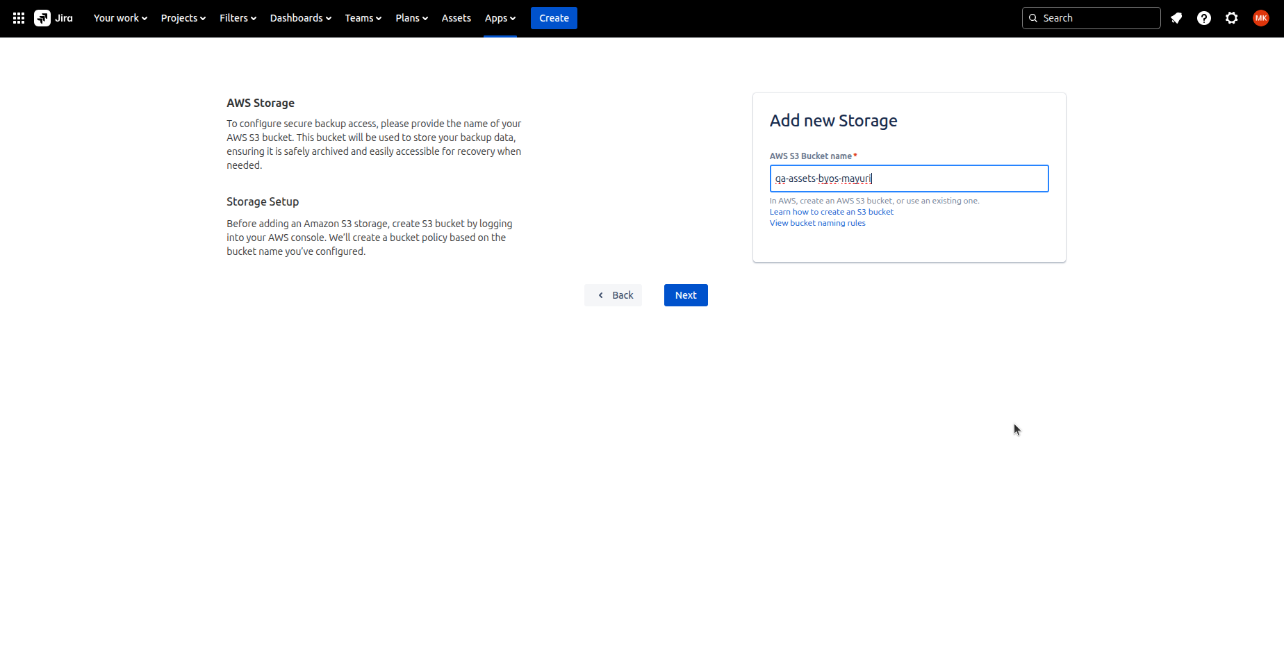1284x662 pixels.
Task: Click the Jira logo icon
Action: click(x=42, y=18)
